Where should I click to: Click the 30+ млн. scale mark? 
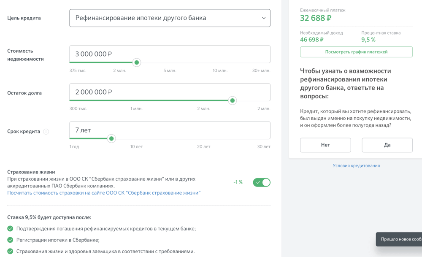pos(261,70)
